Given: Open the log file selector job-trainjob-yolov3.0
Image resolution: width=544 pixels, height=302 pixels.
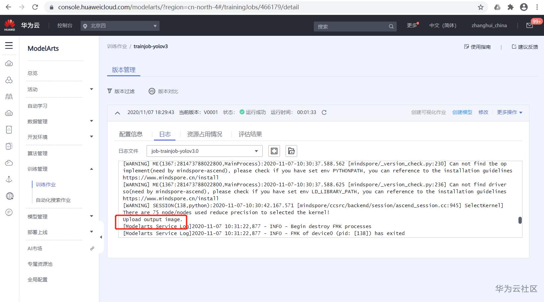Looking at the screenshot, I should (205, 151).
